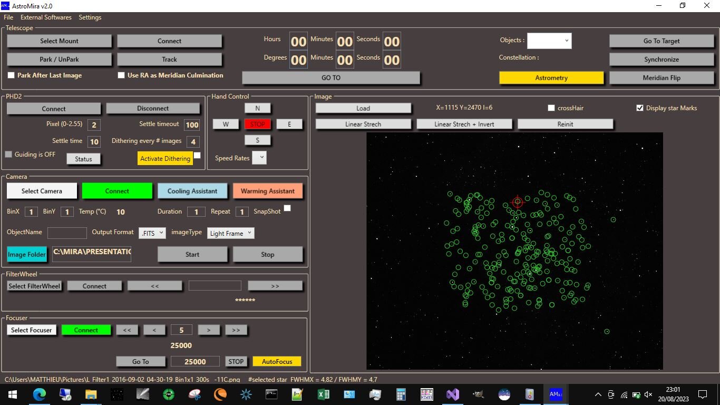This screenshot has height=405, width=720.
Task: Open the blue star taskbar app
Action: tap(246, 394)
